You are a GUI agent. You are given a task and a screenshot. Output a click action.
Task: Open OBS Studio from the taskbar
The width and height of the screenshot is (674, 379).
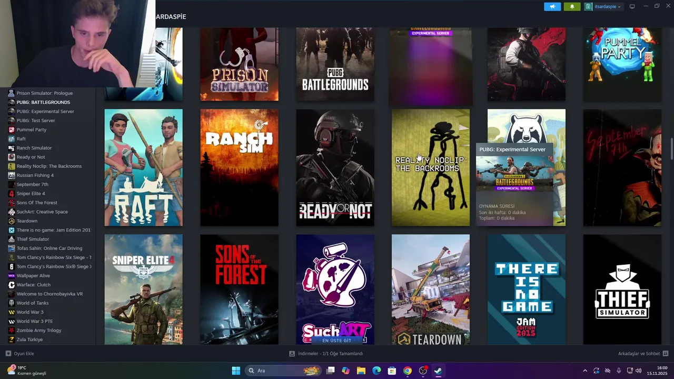click(x=423, y=371)
